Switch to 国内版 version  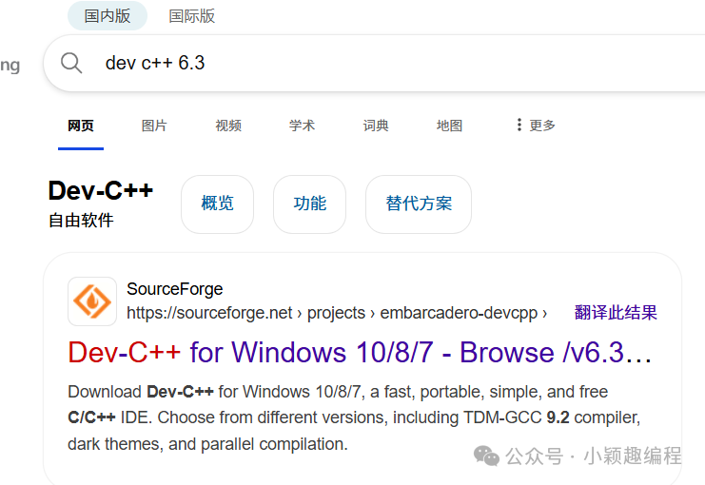click(x=108, y=16)
